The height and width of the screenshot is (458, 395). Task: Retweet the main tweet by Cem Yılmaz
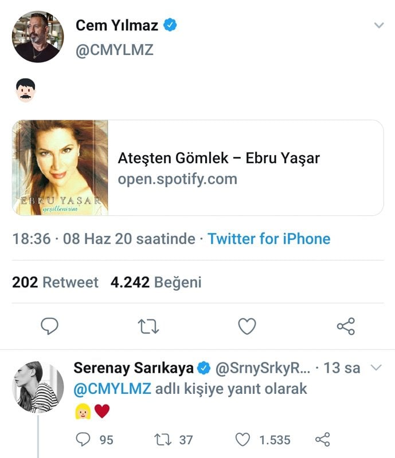point(149,326)
